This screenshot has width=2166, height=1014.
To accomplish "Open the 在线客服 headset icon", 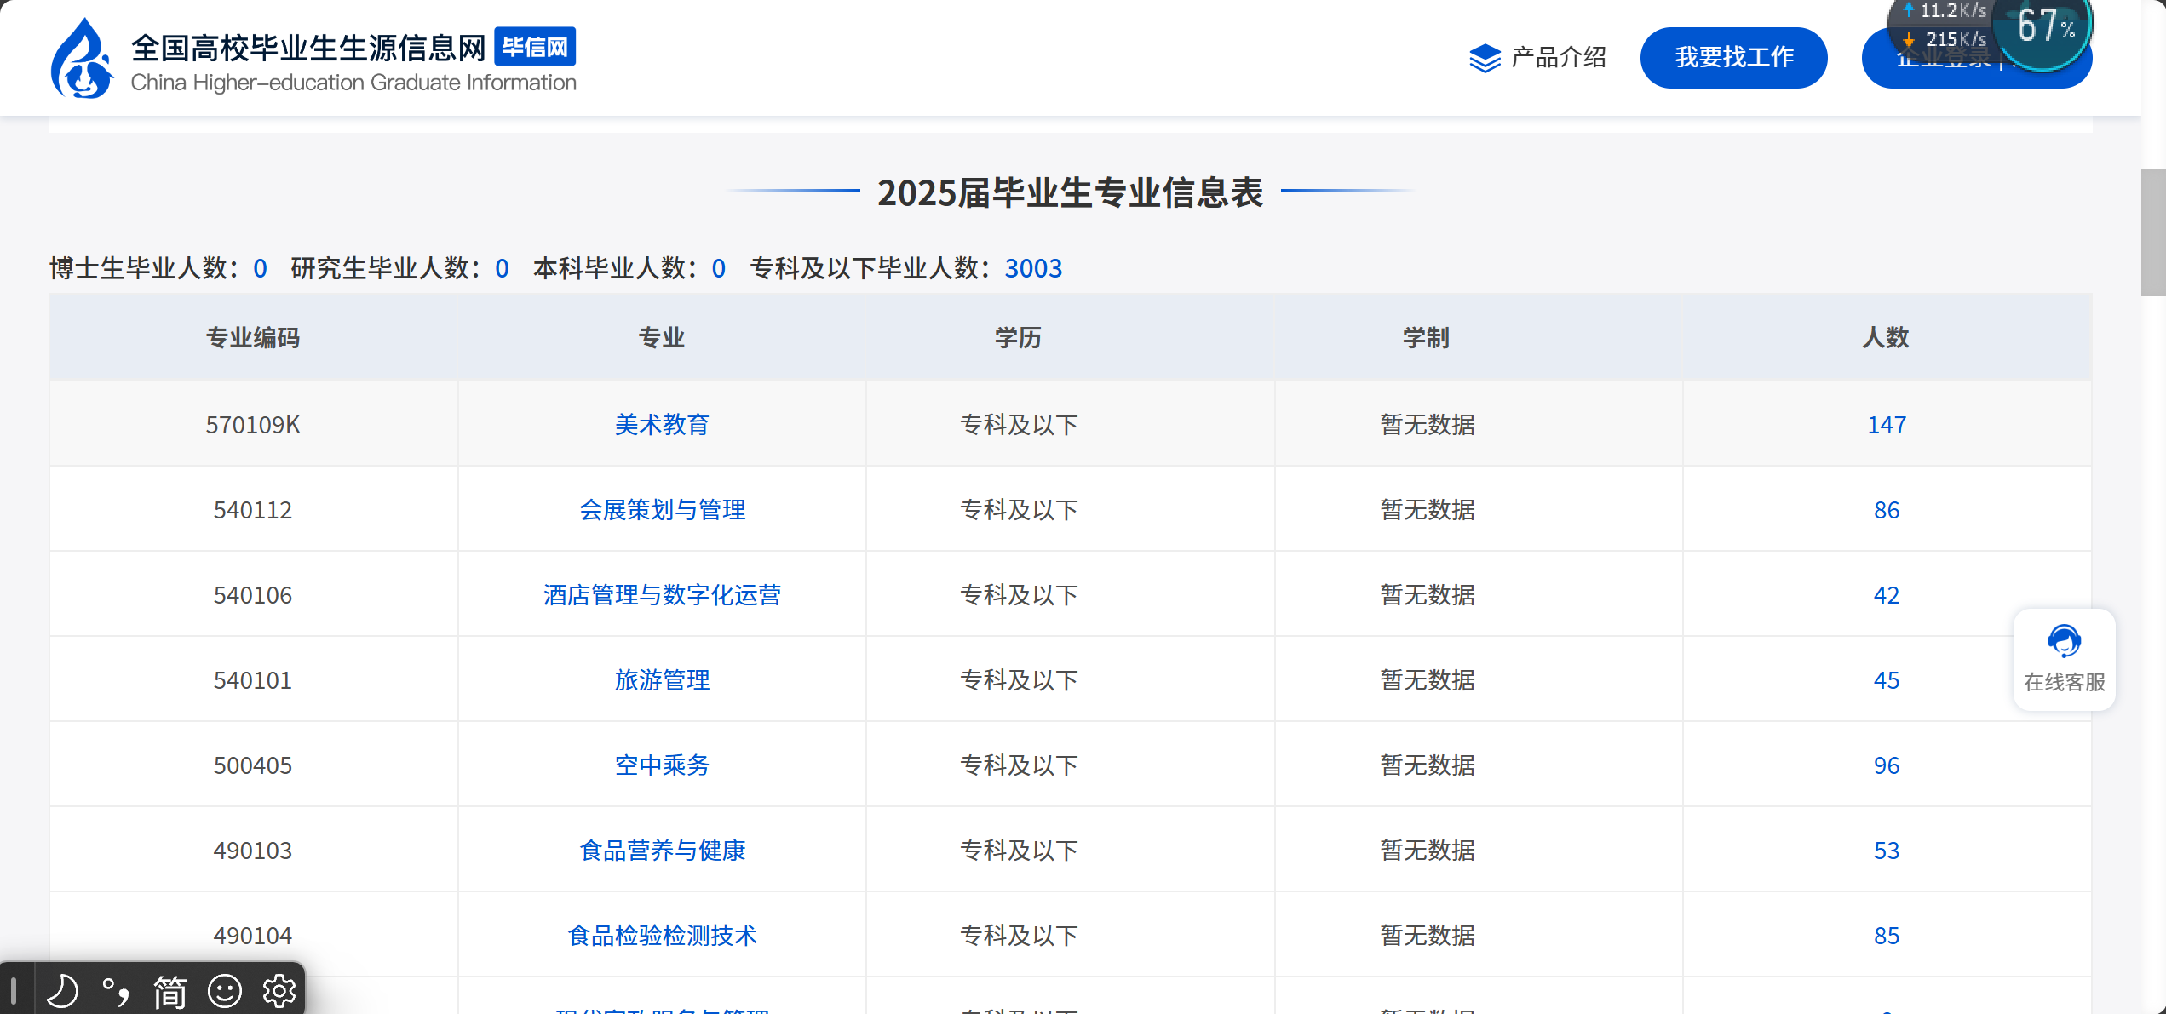I will pos(2064,641).
